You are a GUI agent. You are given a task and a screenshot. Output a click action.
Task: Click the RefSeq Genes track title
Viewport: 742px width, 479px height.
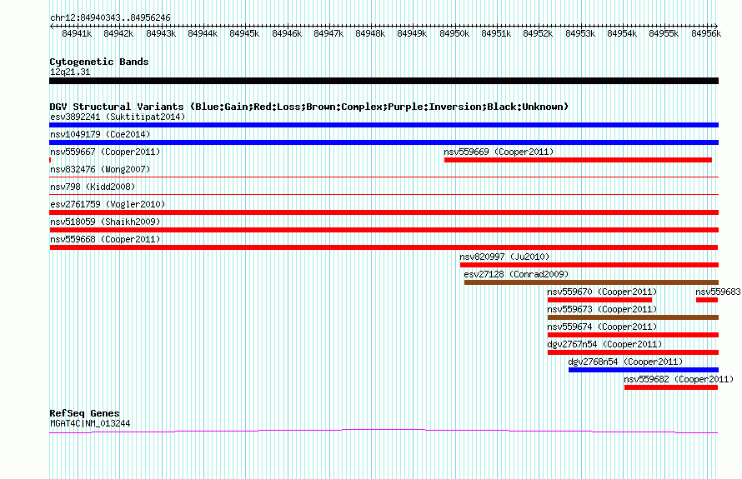click(x=84, y=413)
